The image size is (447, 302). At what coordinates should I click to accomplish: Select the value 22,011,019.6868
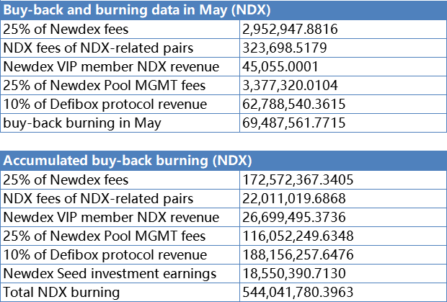(294, 199)
